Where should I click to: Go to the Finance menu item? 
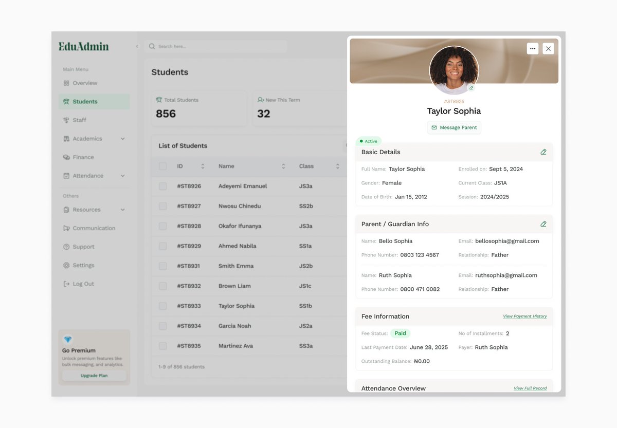[x=94, y=157]
